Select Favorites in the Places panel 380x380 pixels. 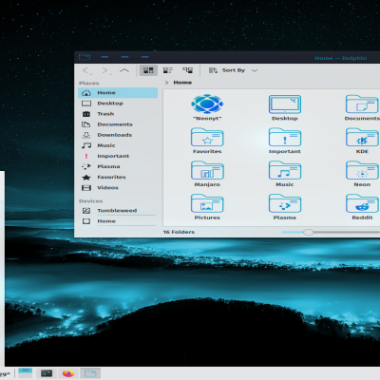click(118, 177)
